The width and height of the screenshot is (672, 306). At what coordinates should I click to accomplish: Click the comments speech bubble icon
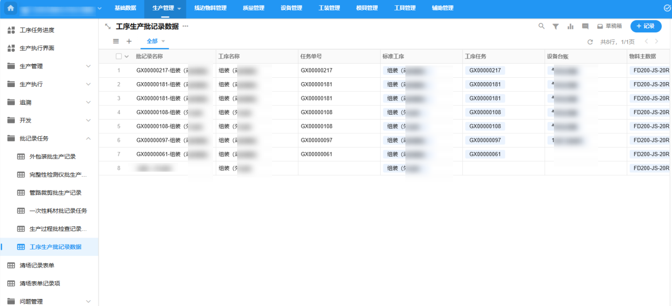[x=585, y=26]
